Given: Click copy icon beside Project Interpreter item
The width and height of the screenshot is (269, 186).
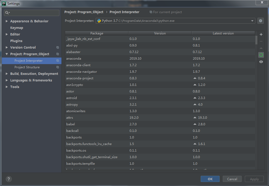Looking at the screenshot, I should point(58,61).
